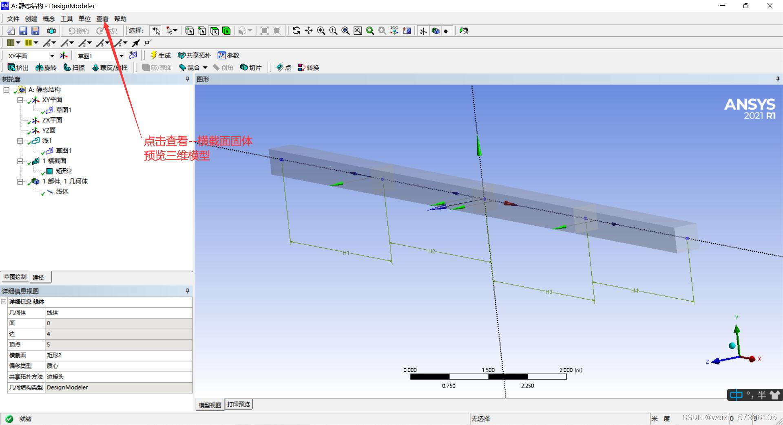Screen dimensions: 783x425
Task: Toggle display of the triad axes
Action: 423,31
